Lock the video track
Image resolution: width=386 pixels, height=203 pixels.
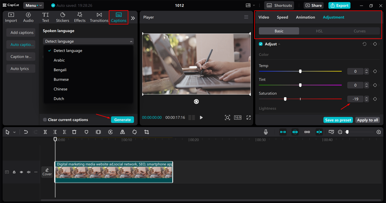pos(14,172)
